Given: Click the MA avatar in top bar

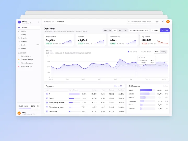Looking at the screenshot, I should pyautogui.click(x=168, y=22).
